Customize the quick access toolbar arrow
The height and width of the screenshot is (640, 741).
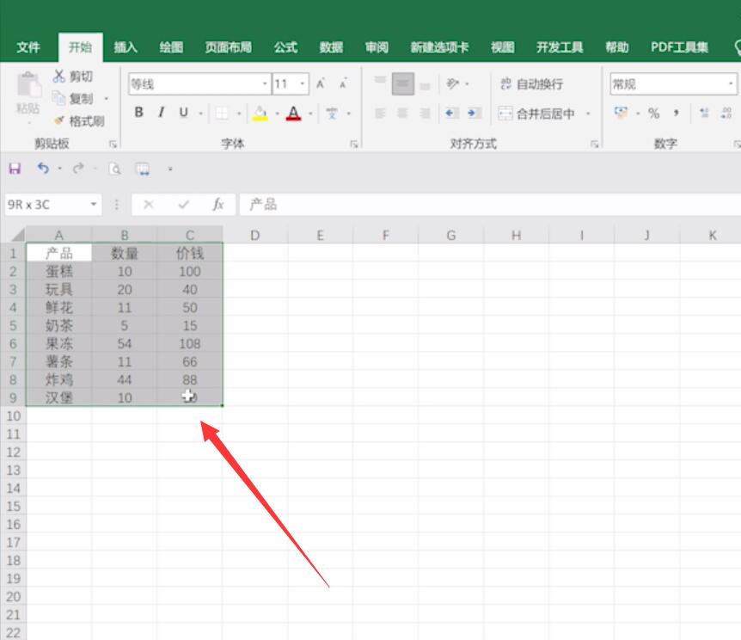click(x=170, y=169)
